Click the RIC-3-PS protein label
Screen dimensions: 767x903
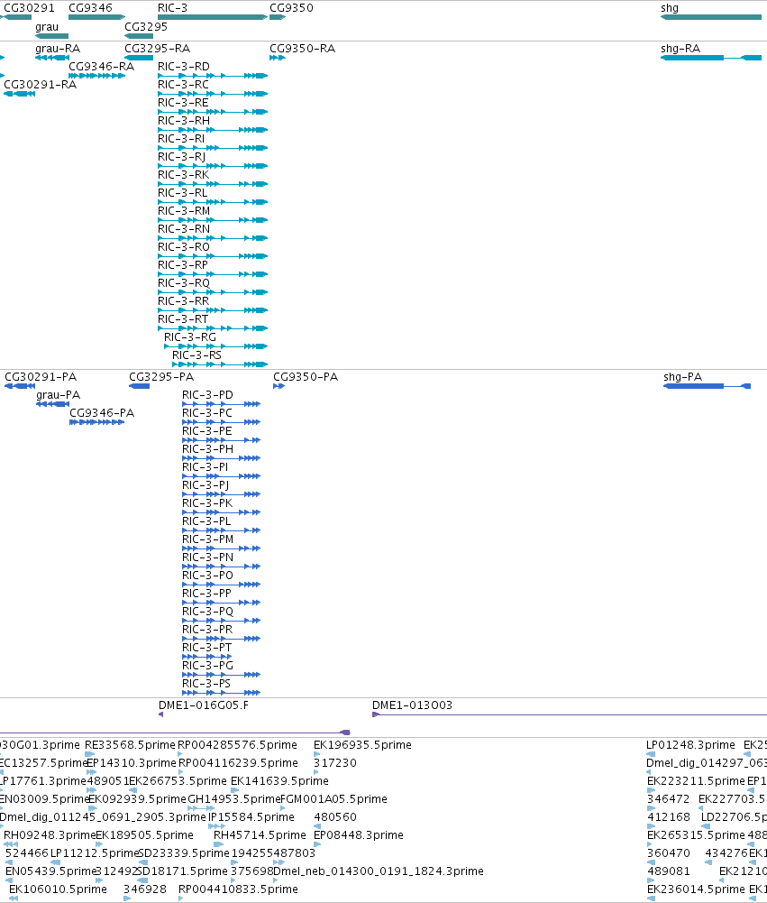pyautogui.click(x=206, y=684)
